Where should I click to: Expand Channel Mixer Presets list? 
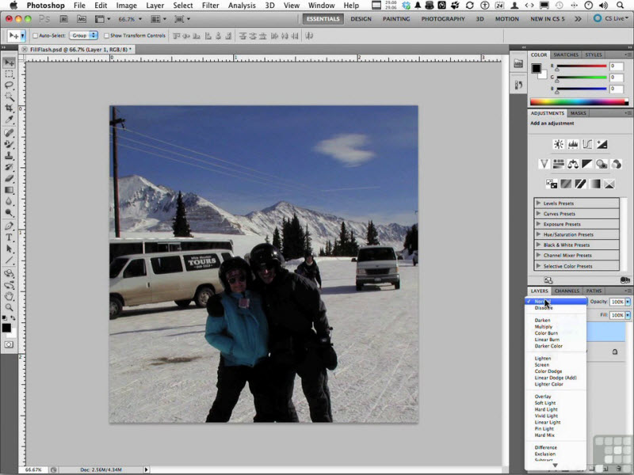(x=539, y=255)
